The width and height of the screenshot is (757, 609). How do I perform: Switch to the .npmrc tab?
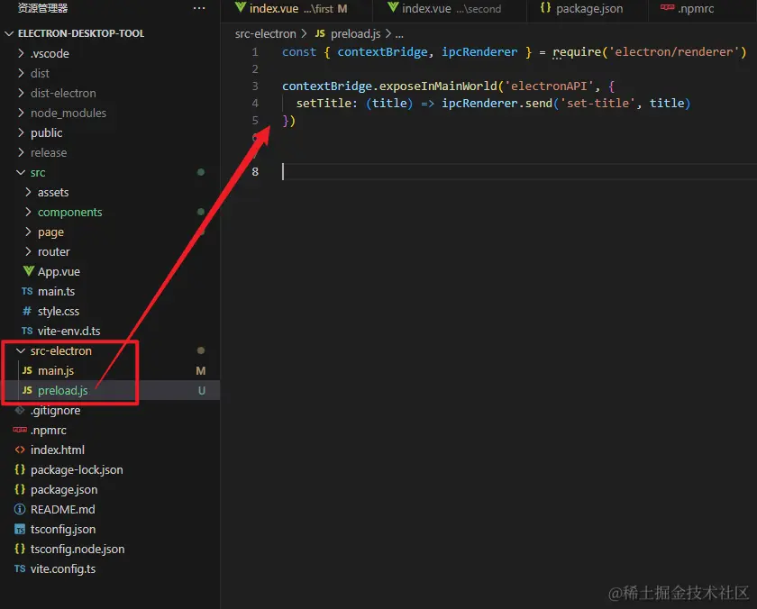pyautogui.click(x=702, y=9)
